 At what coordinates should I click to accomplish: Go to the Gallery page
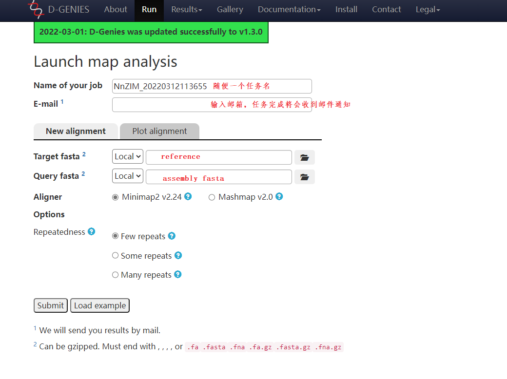(x=230, y=10)
